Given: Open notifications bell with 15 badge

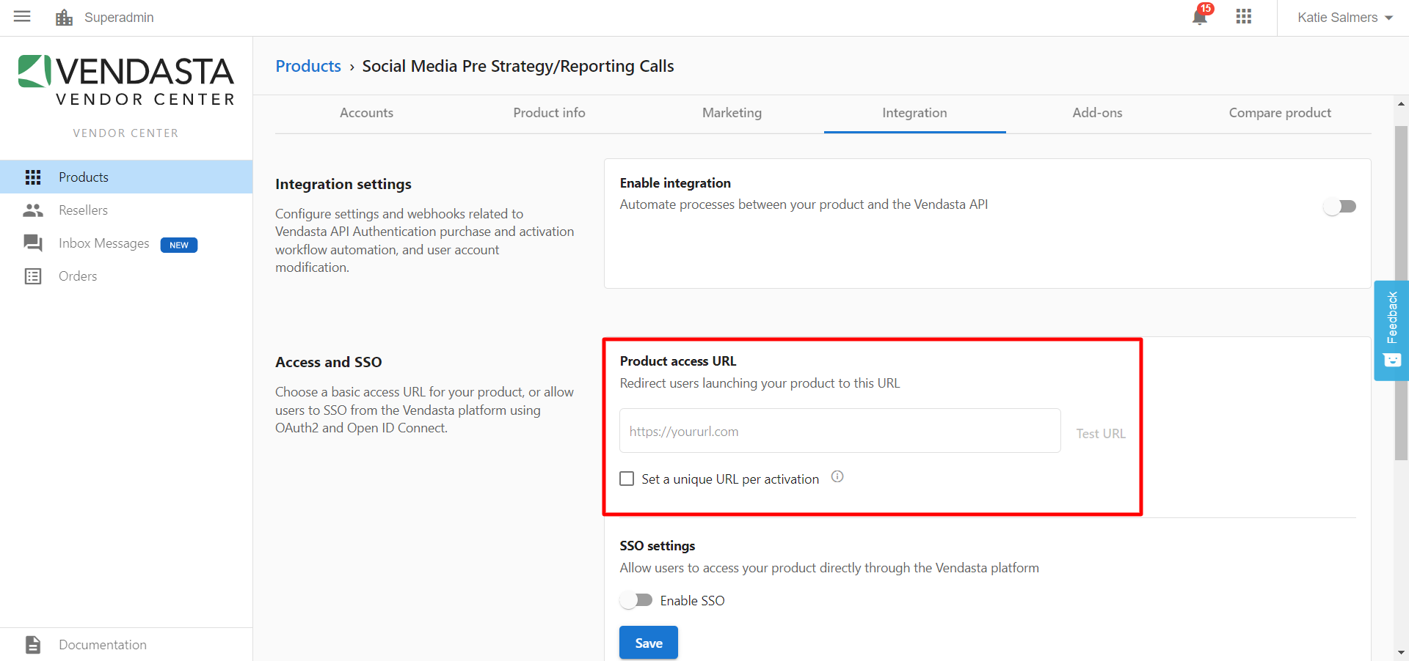Looking at the screenshot, I should click(x=1200, y=16).
